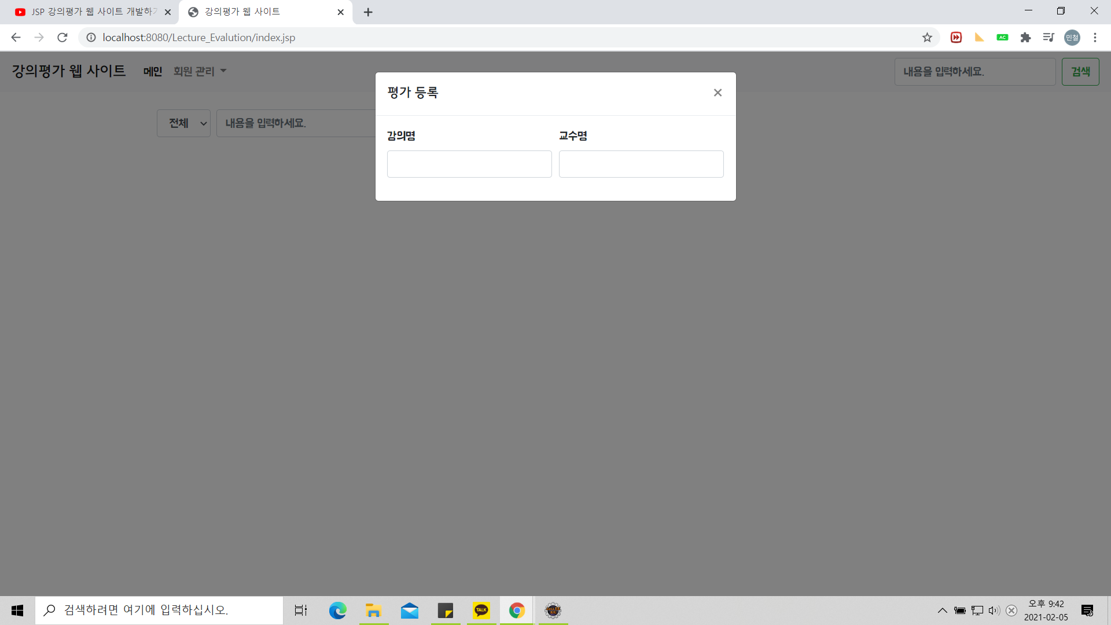Viewport: 1111px width, 625px height.
Task: Reload the page
Action: 62,38
